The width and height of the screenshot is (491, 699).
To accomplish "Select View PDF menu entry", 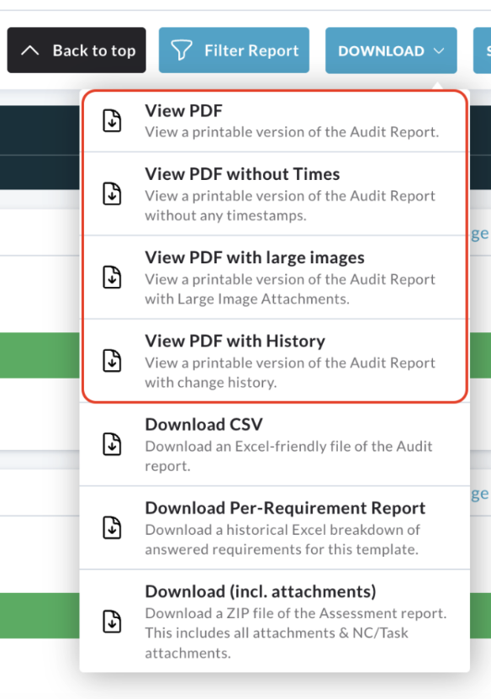I will (275, 121).
